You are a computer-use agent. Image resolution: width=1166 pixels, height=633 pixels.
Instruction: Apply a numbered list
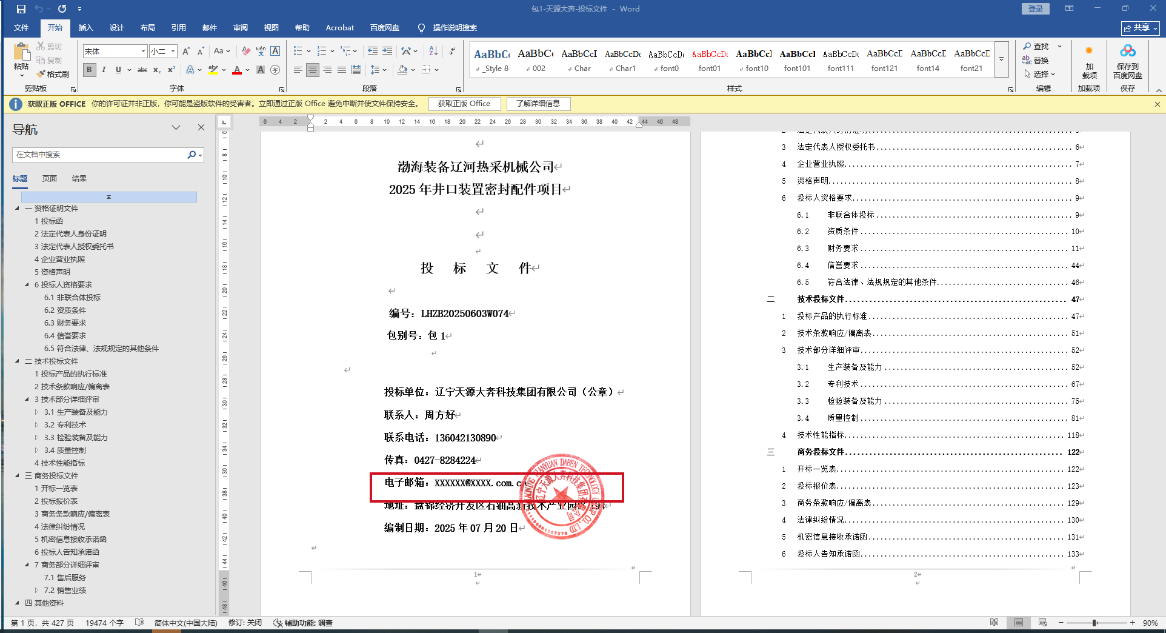(x=322, y=51)
